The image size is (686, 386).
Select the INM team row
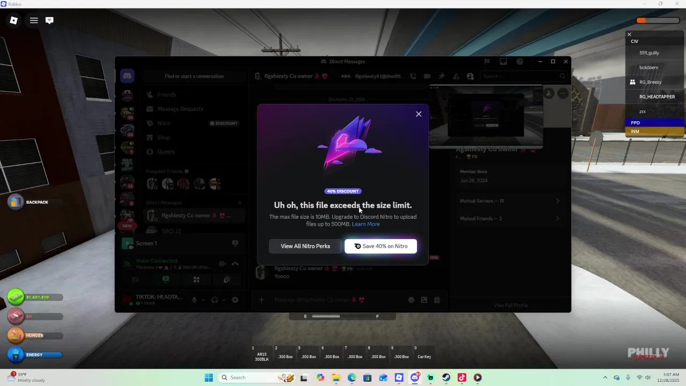point(654,131)
